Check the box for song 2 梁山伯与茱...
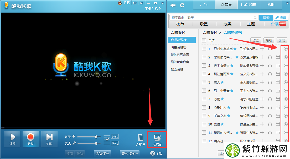Viewport: 290px width, 159px height. point(204,57)
